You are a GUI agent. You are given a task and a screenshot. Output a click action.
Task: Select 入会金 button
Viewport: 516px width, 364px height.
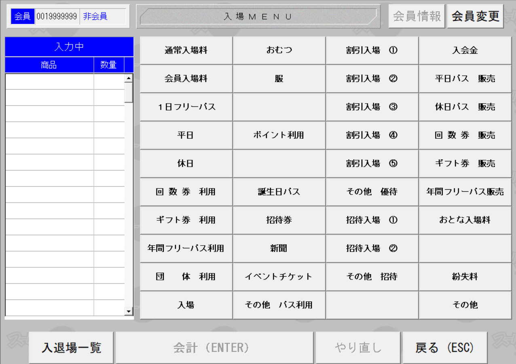tap(465, 51)
